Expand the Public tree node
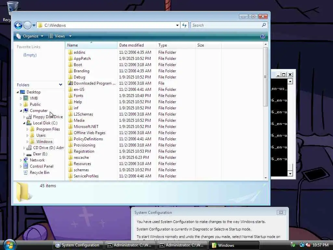 21,104
